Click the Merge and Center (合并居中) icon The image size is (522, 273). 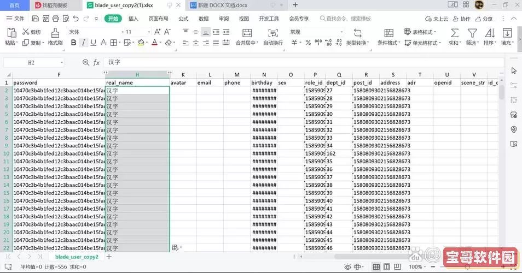click(247, 33)
